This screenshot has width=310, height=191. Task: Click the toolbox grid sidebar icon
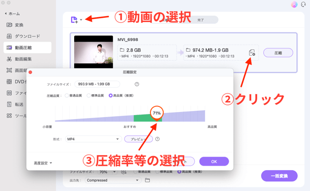click(9, 116)
